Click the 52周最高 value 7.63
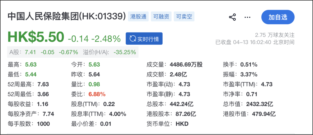 [43, 84]
